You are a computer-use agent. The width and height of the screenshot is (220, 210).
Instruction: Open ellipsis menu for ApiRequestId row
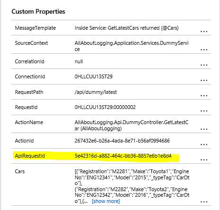(204, 160)
